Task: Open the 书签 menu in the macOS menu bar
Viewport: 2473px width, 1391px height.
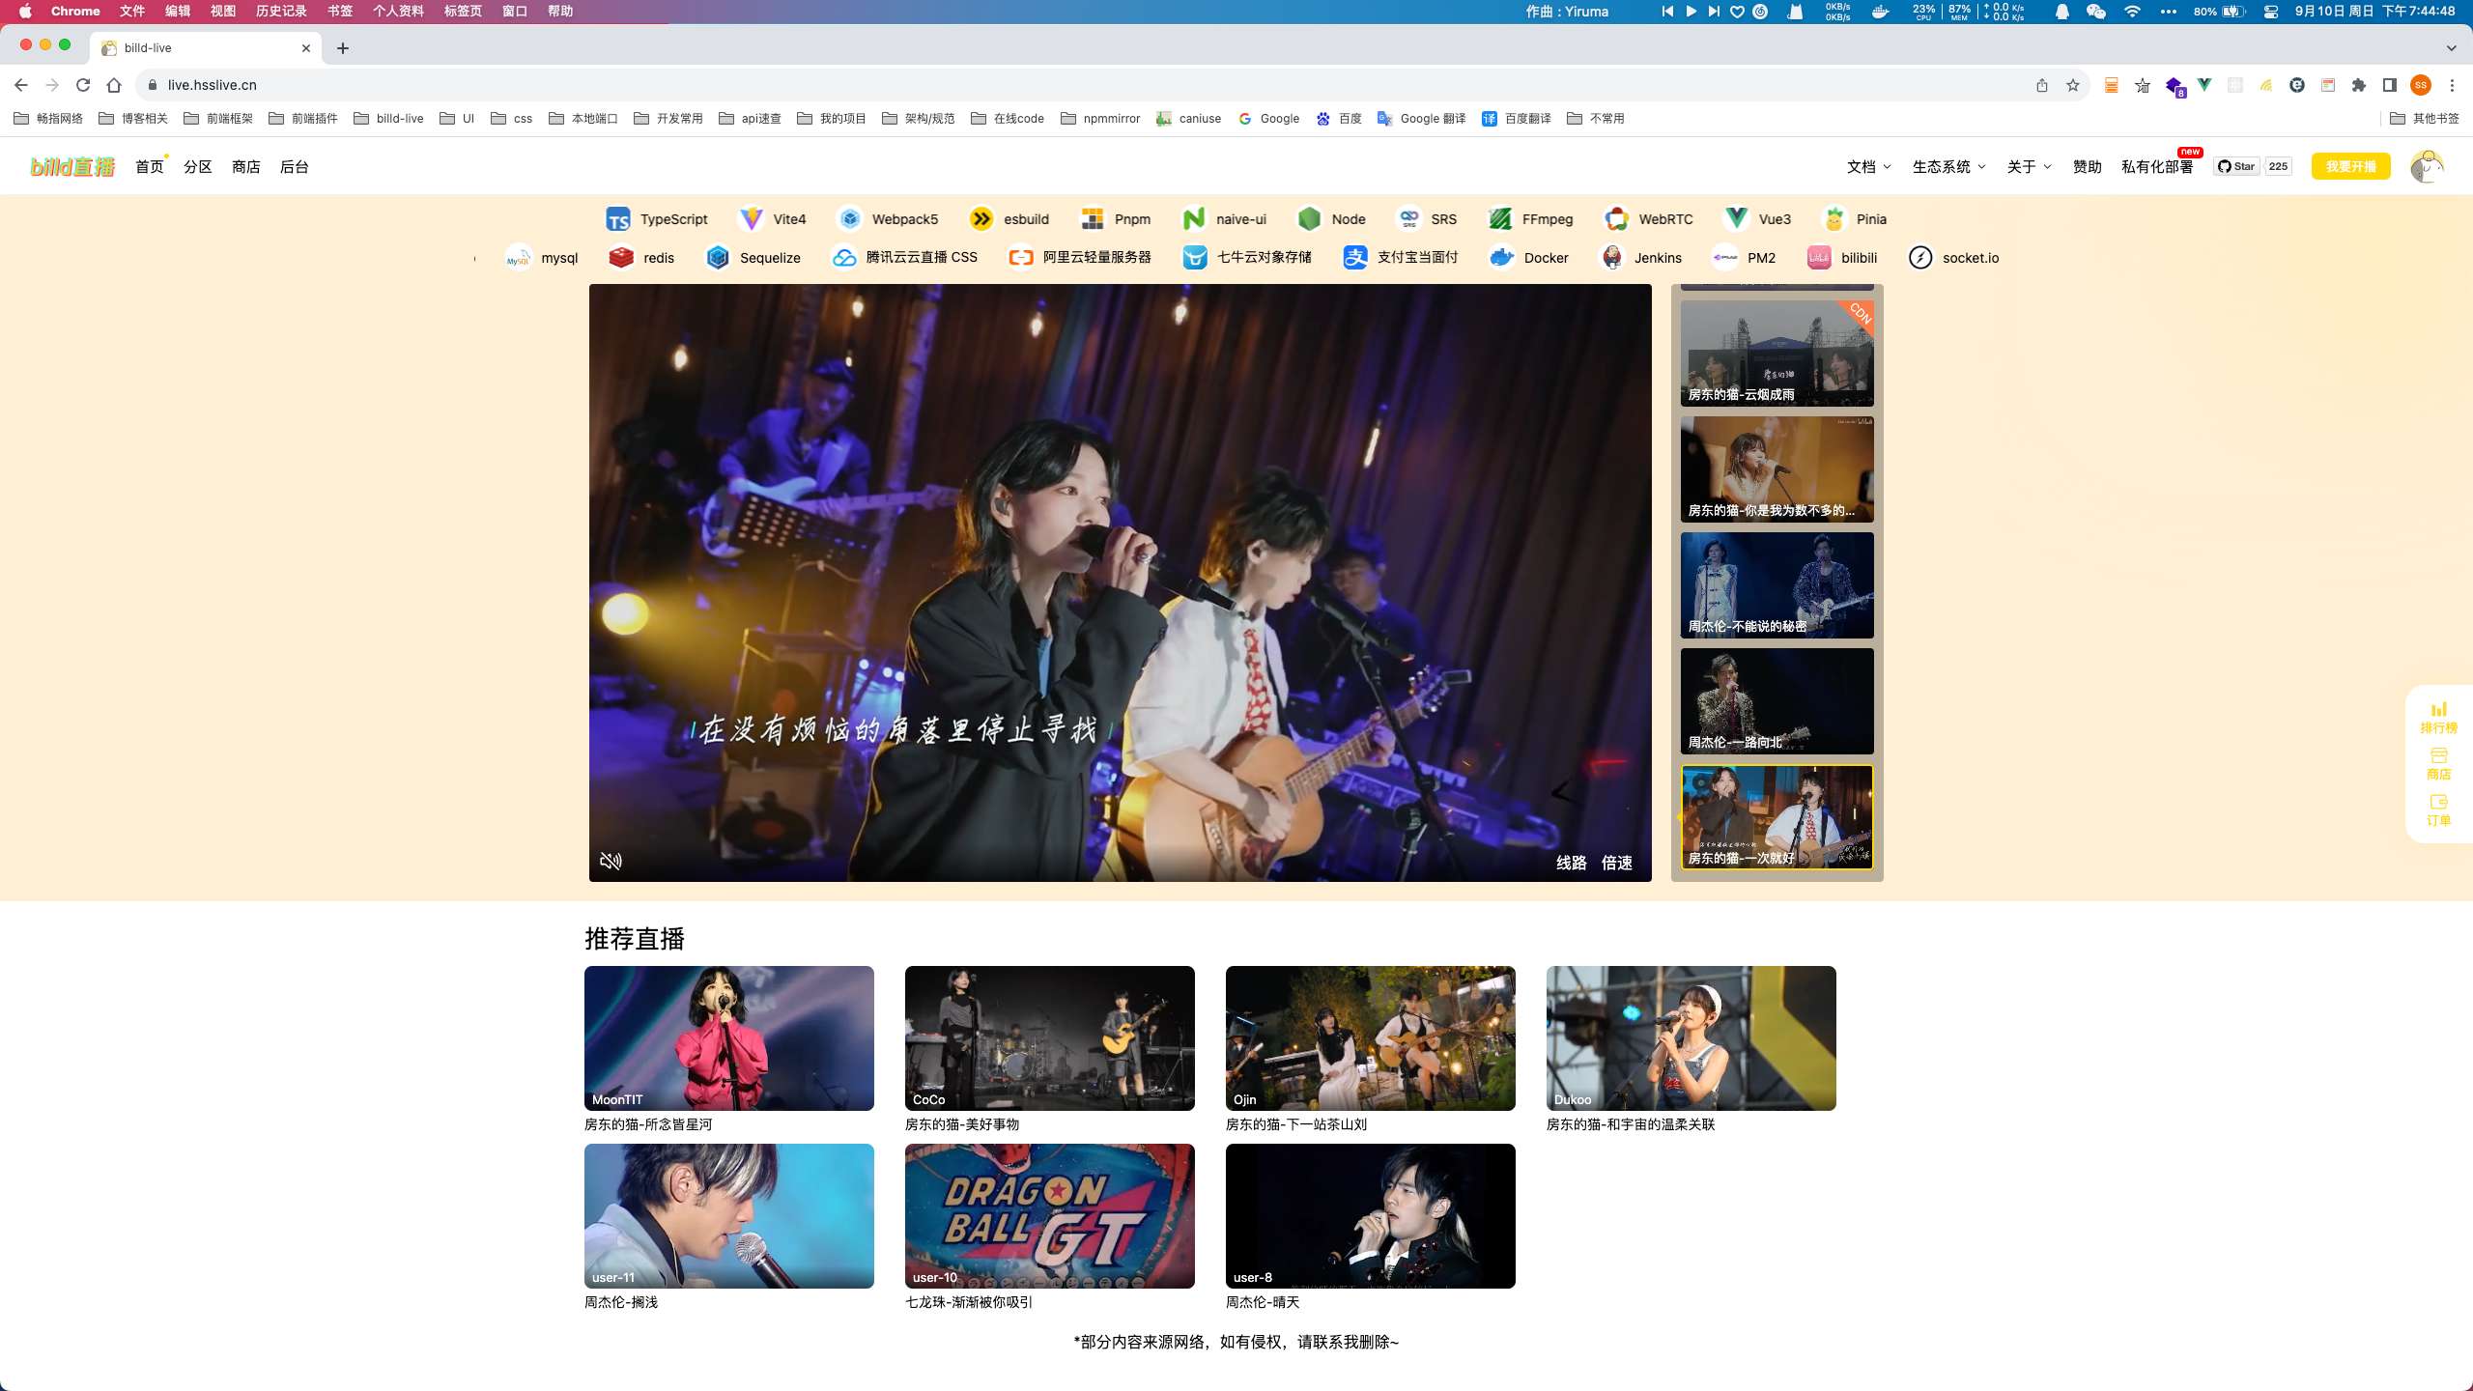Action: [x=339, y=12]
